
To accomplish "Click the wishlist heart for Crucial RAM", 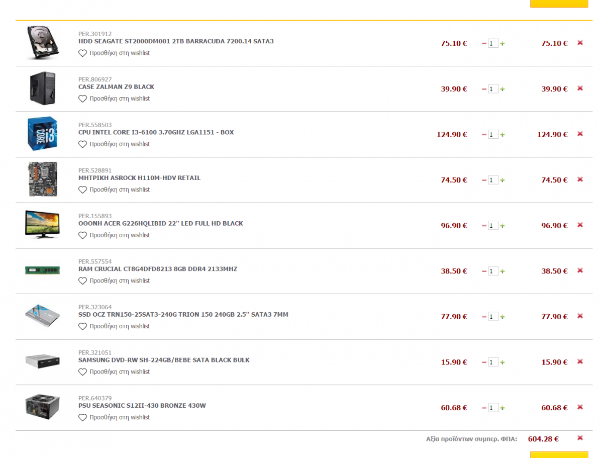I will point(83,281).
